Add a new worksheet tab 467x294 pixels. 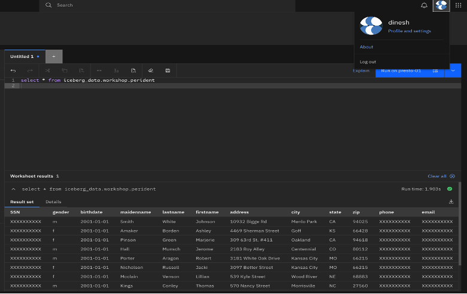[54, 57]
